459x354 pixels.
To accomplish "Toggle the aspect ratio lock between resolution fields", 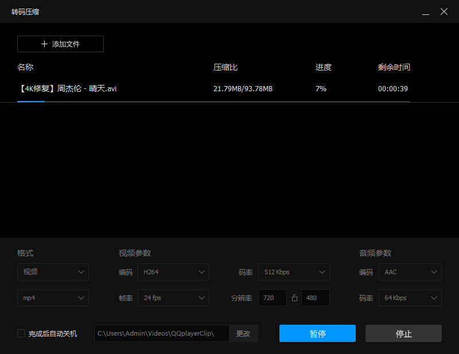I will click(x=294, y=298).
